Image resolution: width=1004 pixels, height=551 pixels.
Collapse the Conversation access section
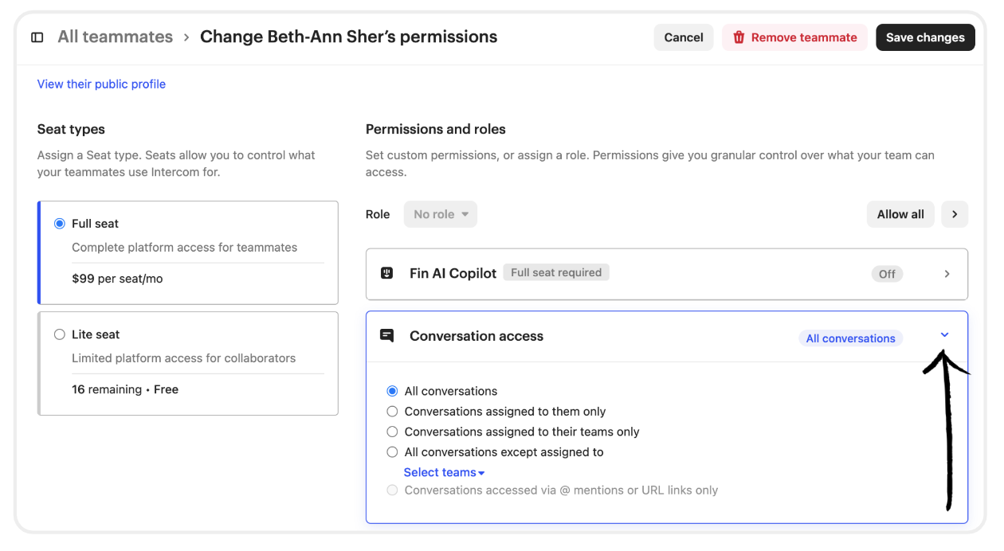pos(945,335)
